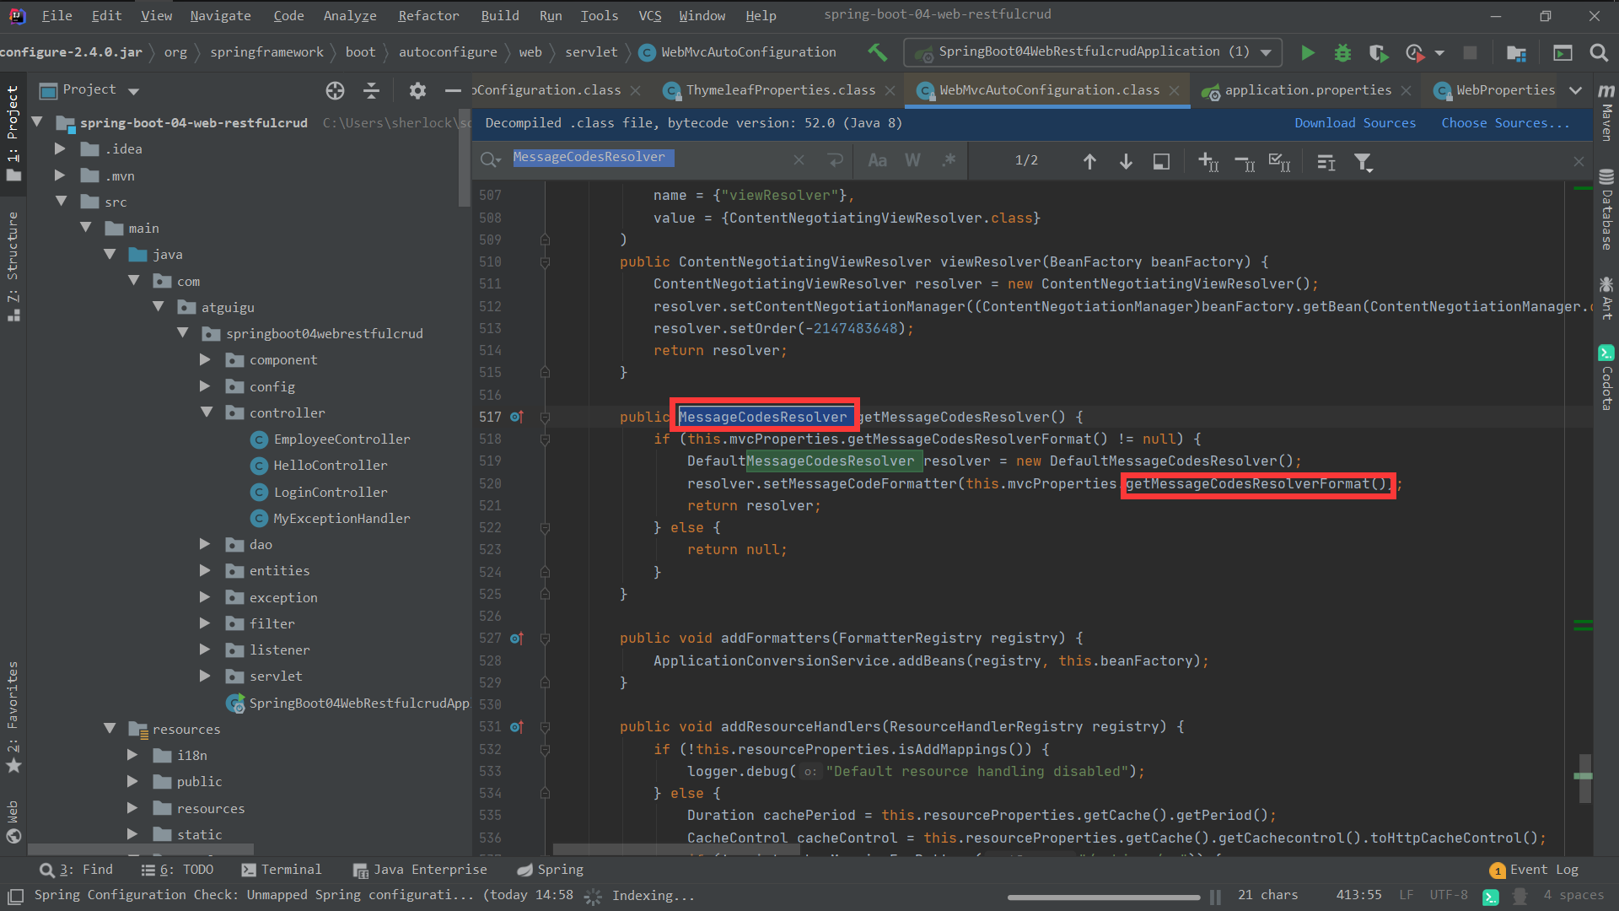Image resolution: width=1619 pixels, height=911 pixels.
Task: Toggle the Regex search option
Action: (x=949, y=160)
